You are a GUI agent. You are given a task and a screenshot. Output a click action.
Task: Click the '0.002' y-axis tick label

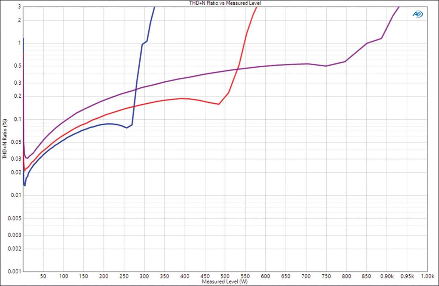pos(15,249)
